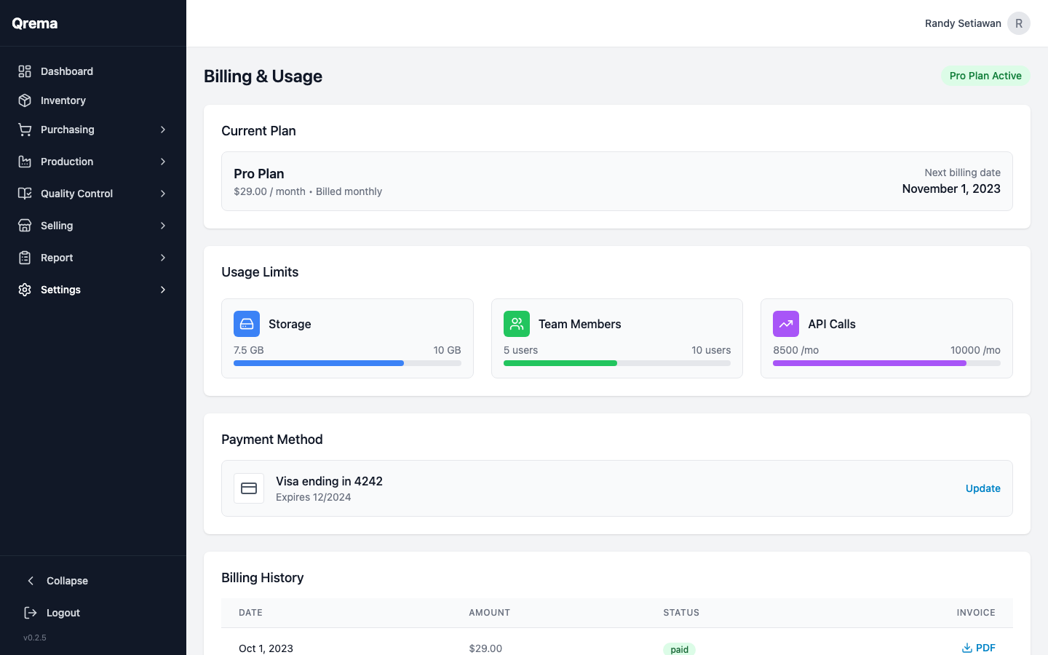Click the API Calls chart icon
This screenshot has width=1048, height=655.
tap(786, 323)
